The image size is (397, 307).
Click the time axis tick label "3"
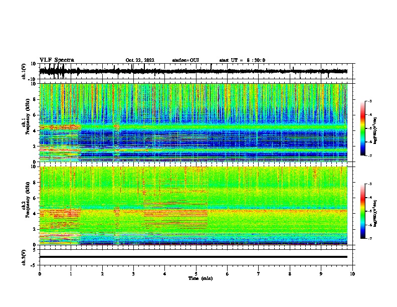pos(133,274)
